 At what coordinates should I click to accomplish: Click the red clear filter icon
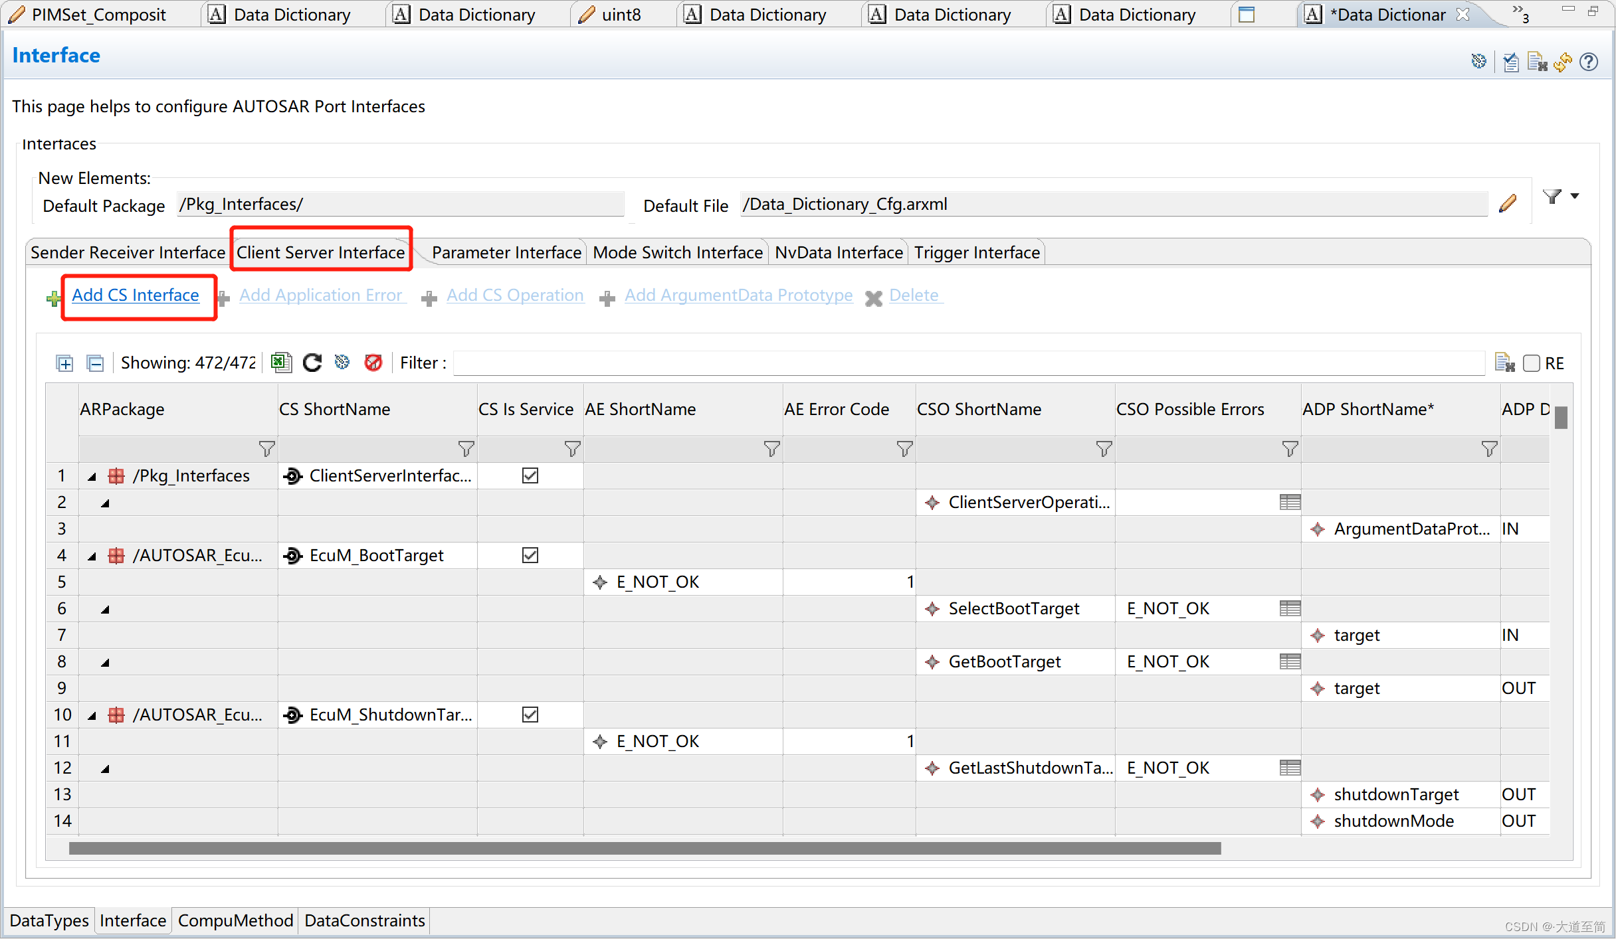coord(373,363)
